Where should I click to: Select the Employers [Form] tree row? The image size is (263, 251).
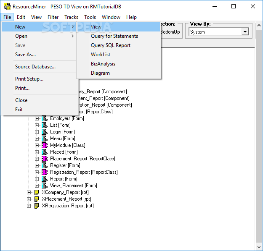click(67, 118)
